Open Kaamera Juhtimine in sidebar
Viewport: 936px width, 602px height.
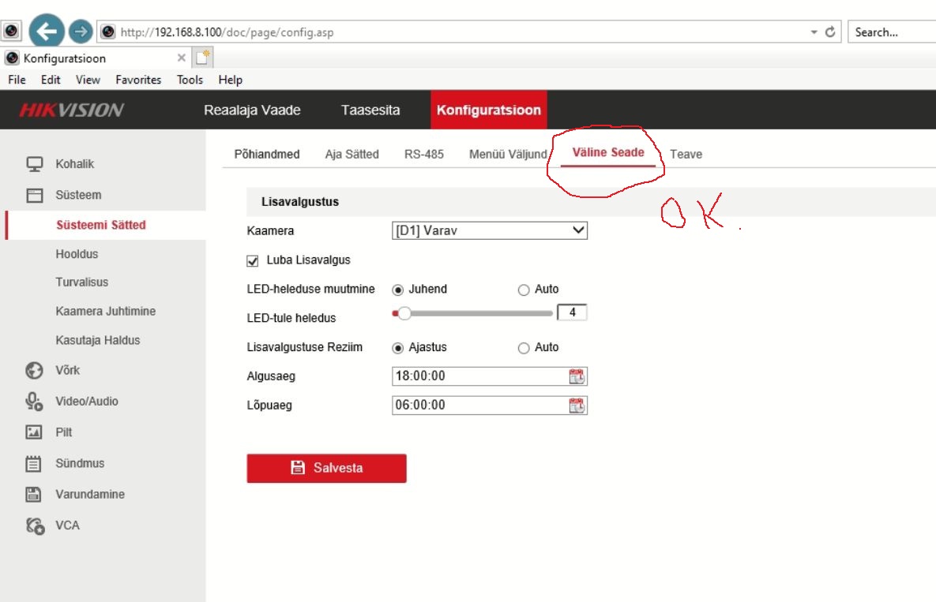105,311
